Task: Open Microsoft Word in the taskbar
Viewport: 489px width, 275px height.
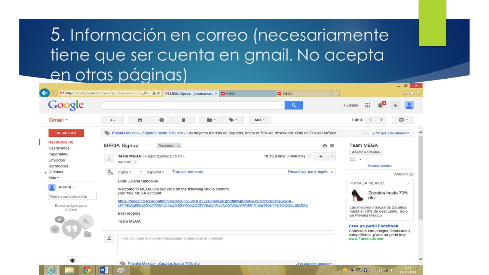Action: click(104, 270)
